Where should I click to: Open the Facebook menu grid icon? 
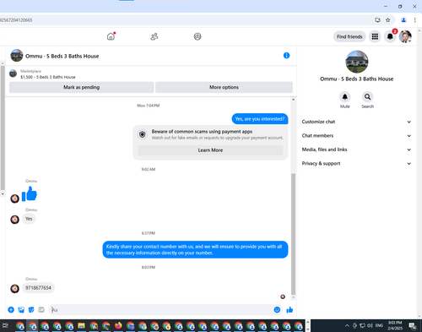(x=375, y=36)
